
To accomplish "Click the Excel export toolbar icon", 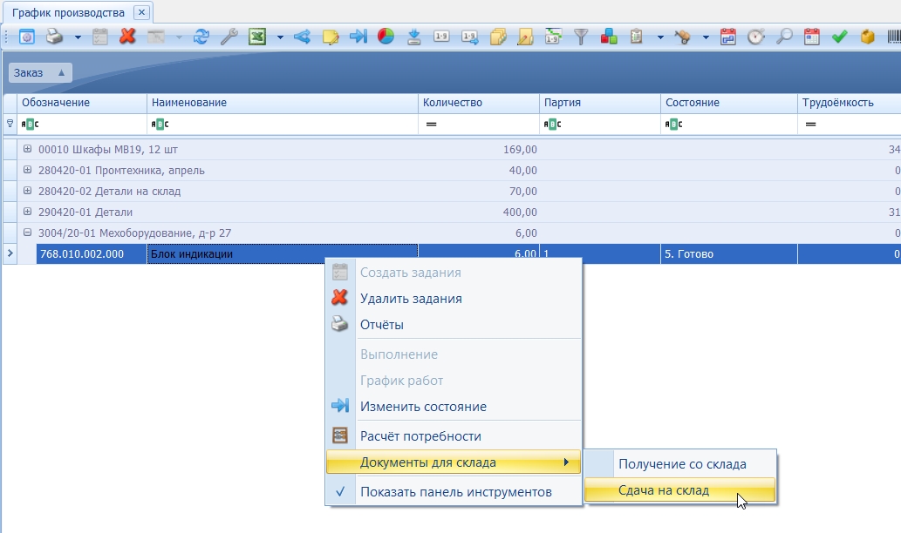I will click(x=257, y=37).
